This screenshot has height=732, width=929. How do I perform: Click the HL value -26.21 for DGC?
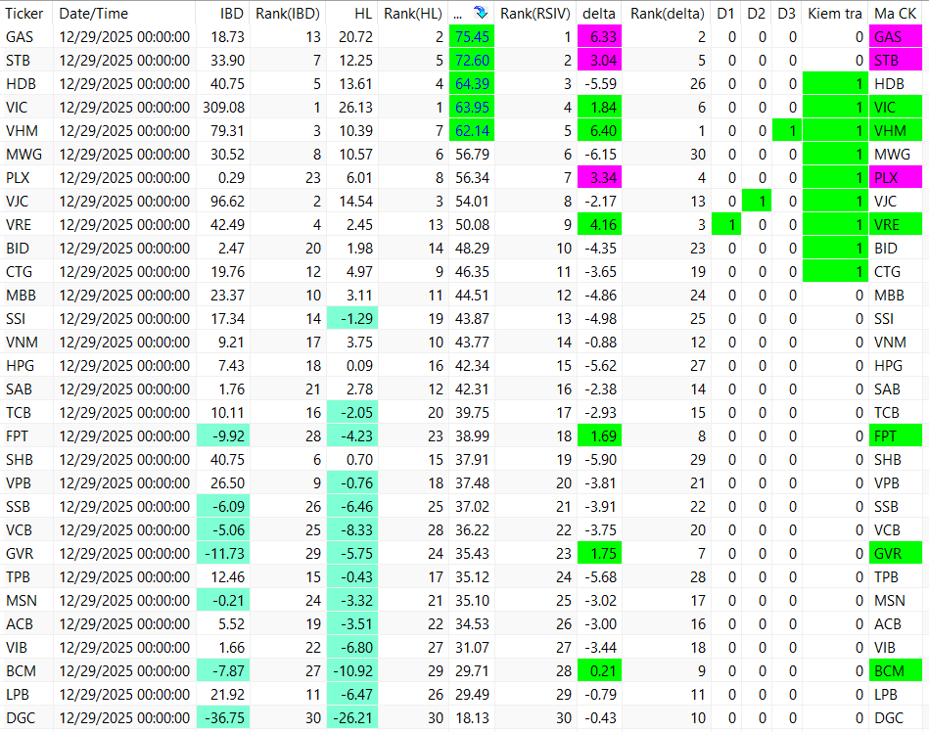(352, 717)
